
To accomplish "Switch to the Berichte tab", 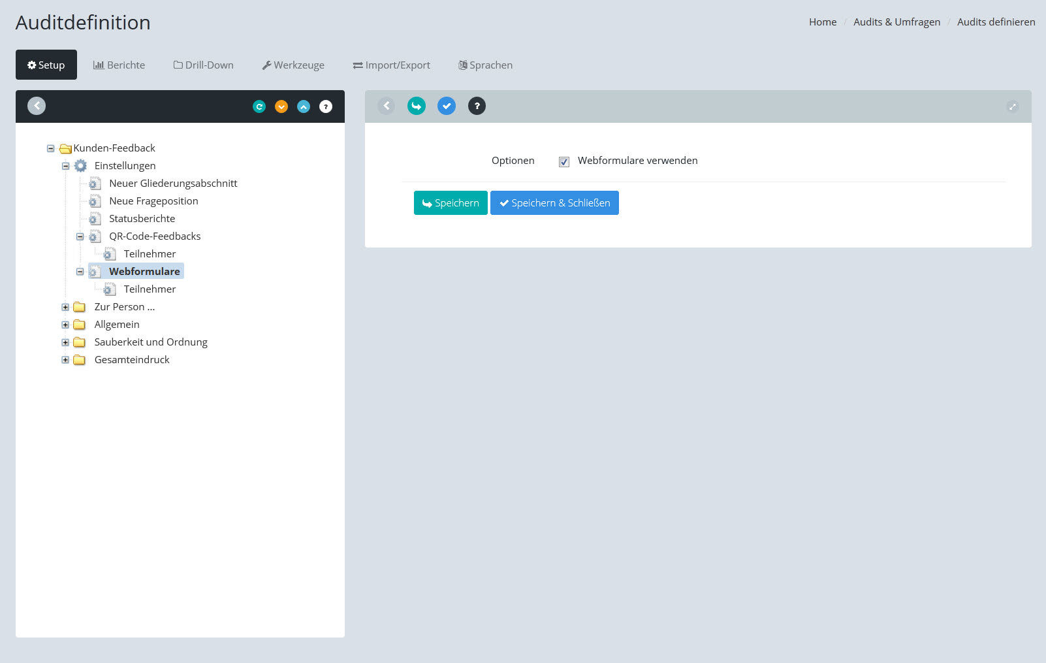I will click(119, 65).
